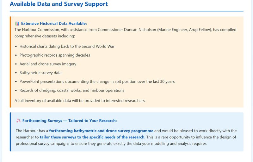Image resolution: width=253 pixels, height=162 pixels.
Task: Click 'tailor these surveys to the specific needs' text
Action: pyautogui.click(x=92, y=137)
